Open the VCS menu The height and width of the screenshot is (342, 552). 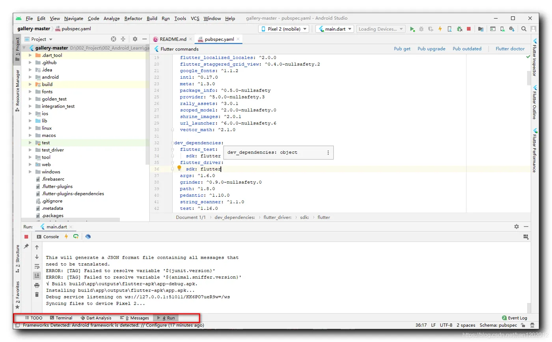point(195,18)
